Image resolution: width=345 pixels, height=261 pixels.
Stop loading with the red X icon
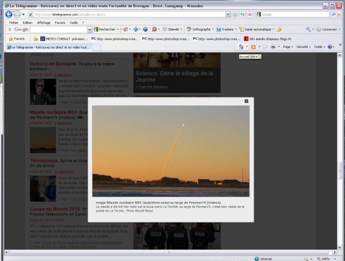(x=250, y=15)
